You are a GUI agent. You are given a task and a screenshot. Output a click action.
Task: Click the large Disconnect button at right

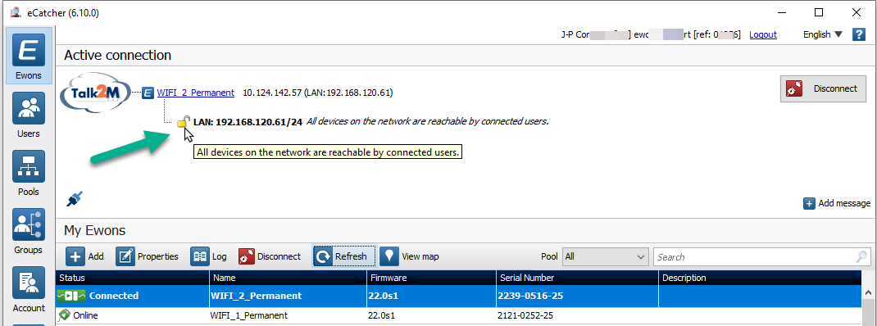tap(823, 89)
